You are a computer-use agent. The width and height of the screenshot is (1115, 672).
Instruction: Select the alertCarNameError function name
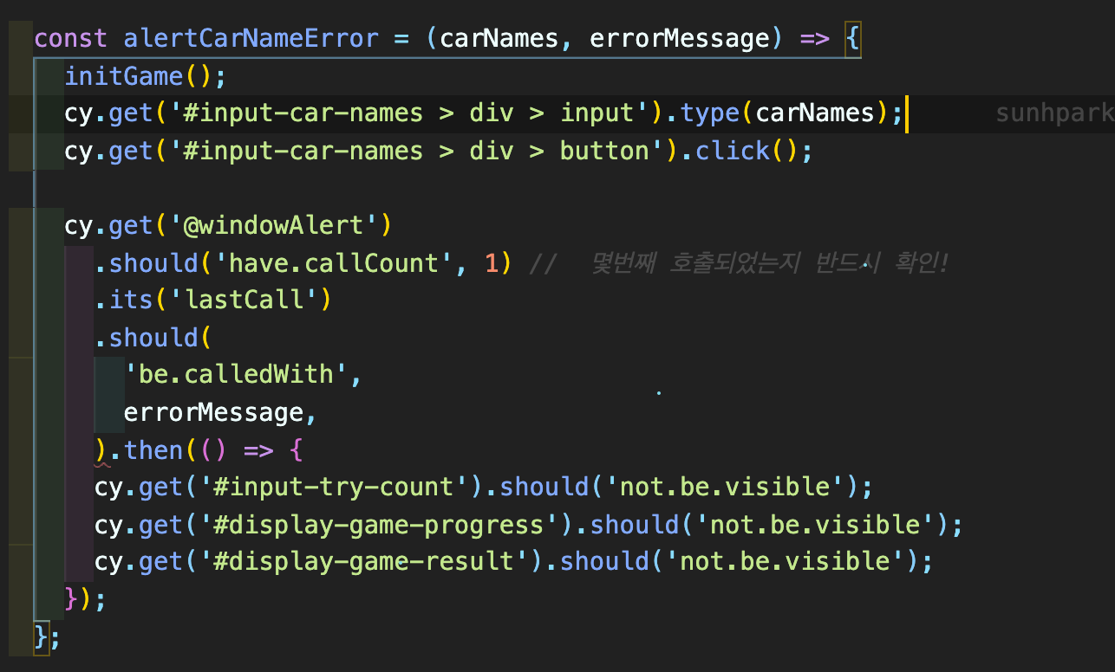pos(250,38)
